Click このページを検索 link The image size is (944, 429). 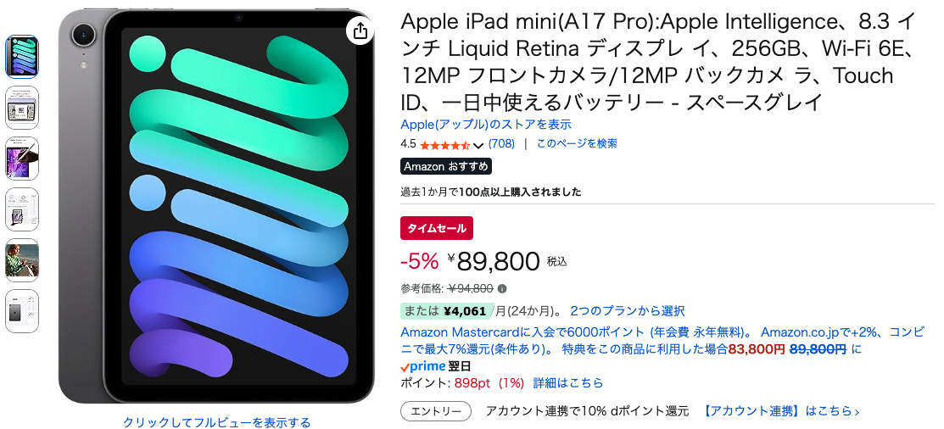click(577, 143)
